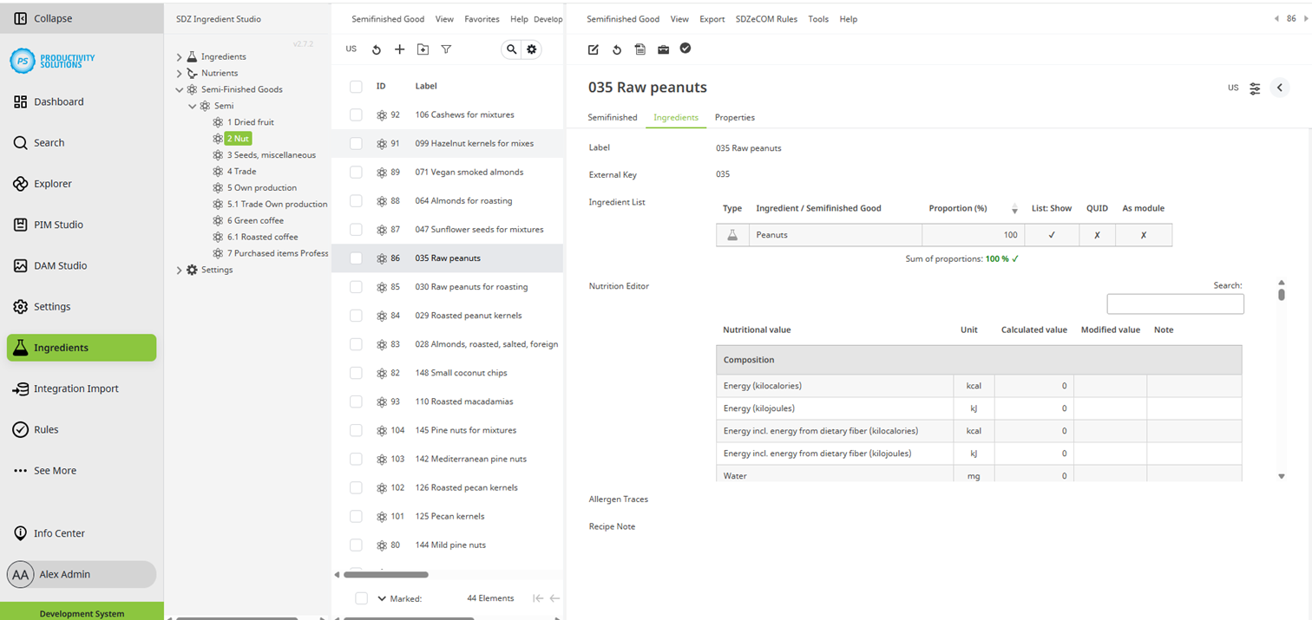Check the checkbox next to 106 Cashews for mixtures
The height and width of the screenshot is (620, 1312).
click(x=356, y=114)
